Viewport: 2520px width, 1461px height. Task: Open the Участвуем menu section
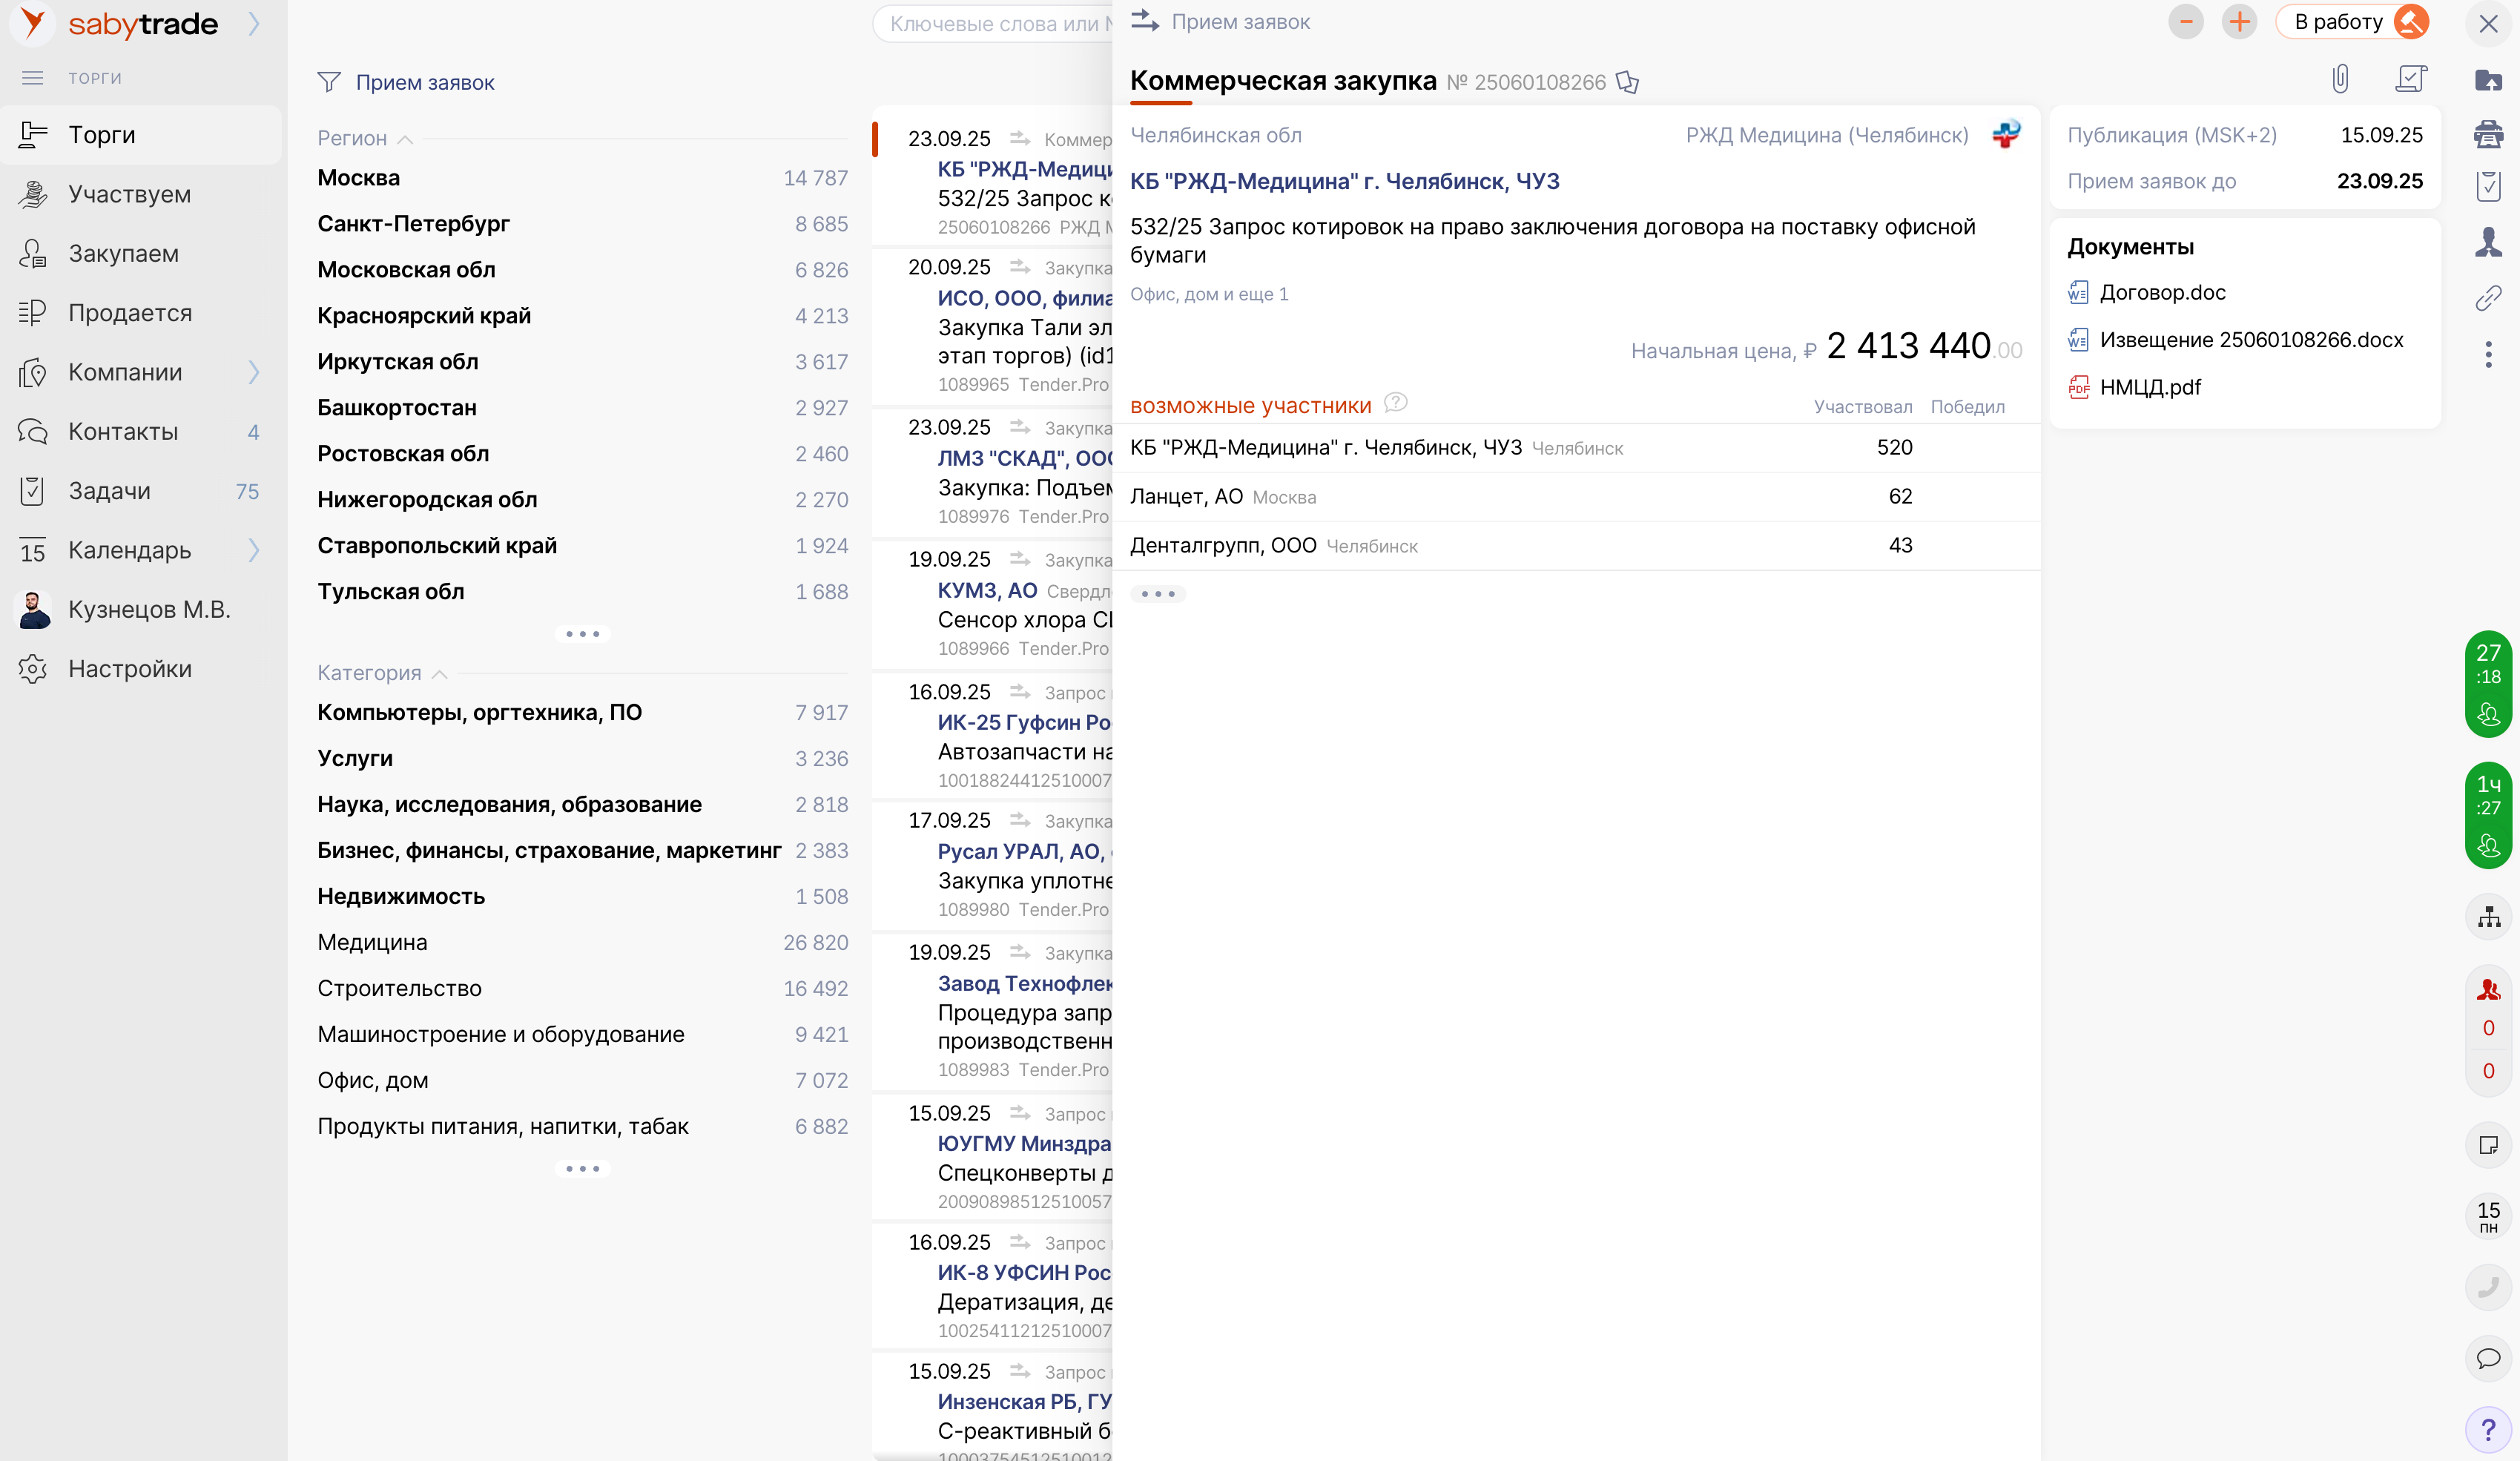click(129, 194)
